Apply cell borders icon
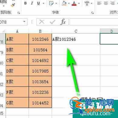Viewport: 118px width, 118px height. 51,3
